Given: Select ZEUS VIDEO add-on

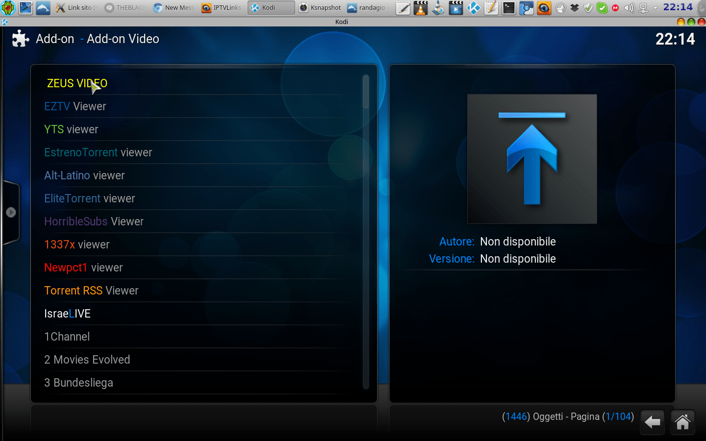Looking at the screenshot, I should (202, 83).
